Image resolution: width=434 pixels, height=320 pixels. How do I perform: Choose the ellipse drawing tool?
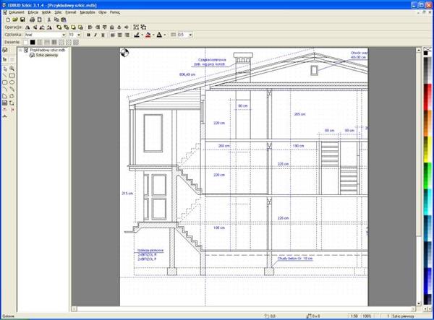(12, 82)
